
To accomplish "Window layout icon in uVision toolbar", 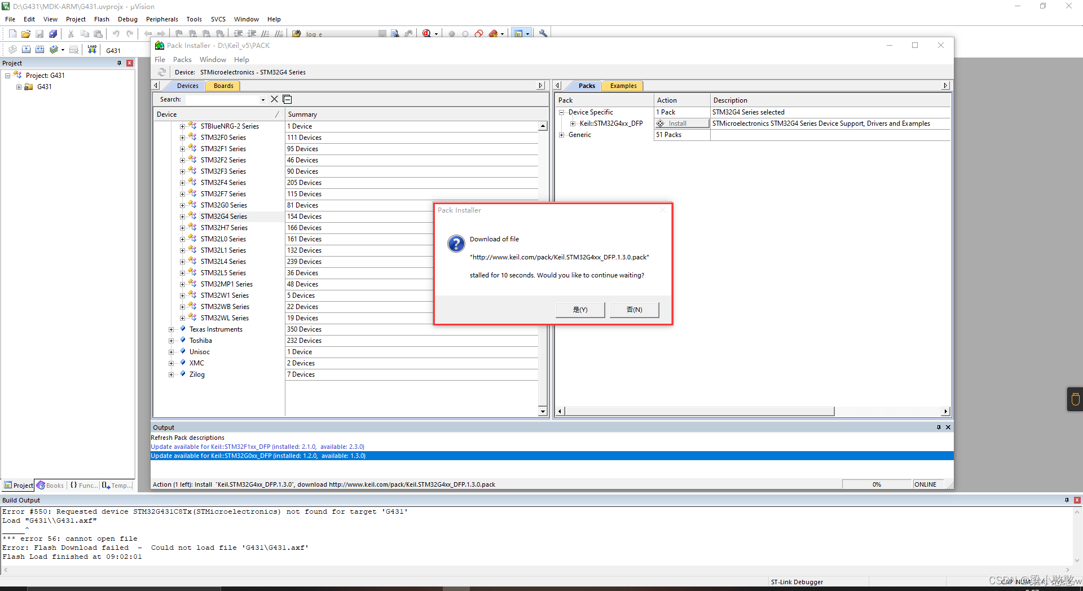I will coord(518,34).
